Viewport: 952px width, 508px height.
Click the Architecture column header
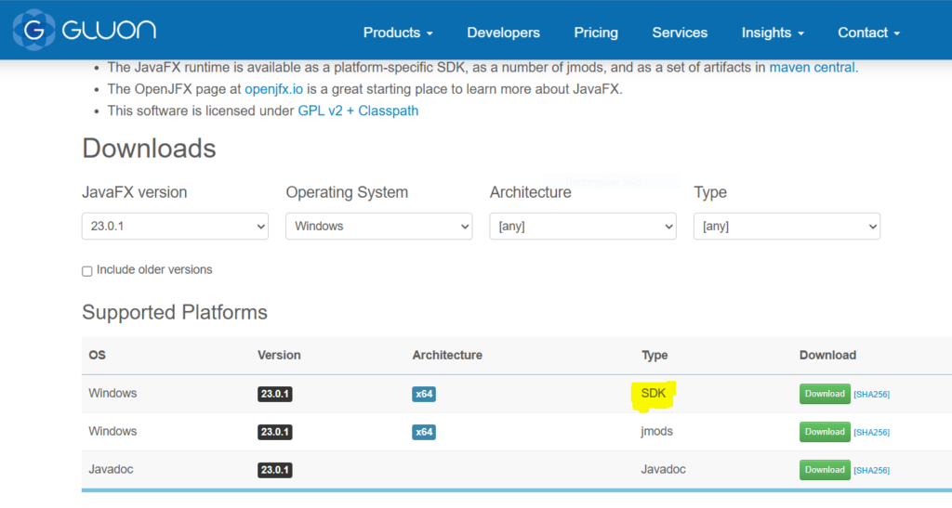pos(447,356)
